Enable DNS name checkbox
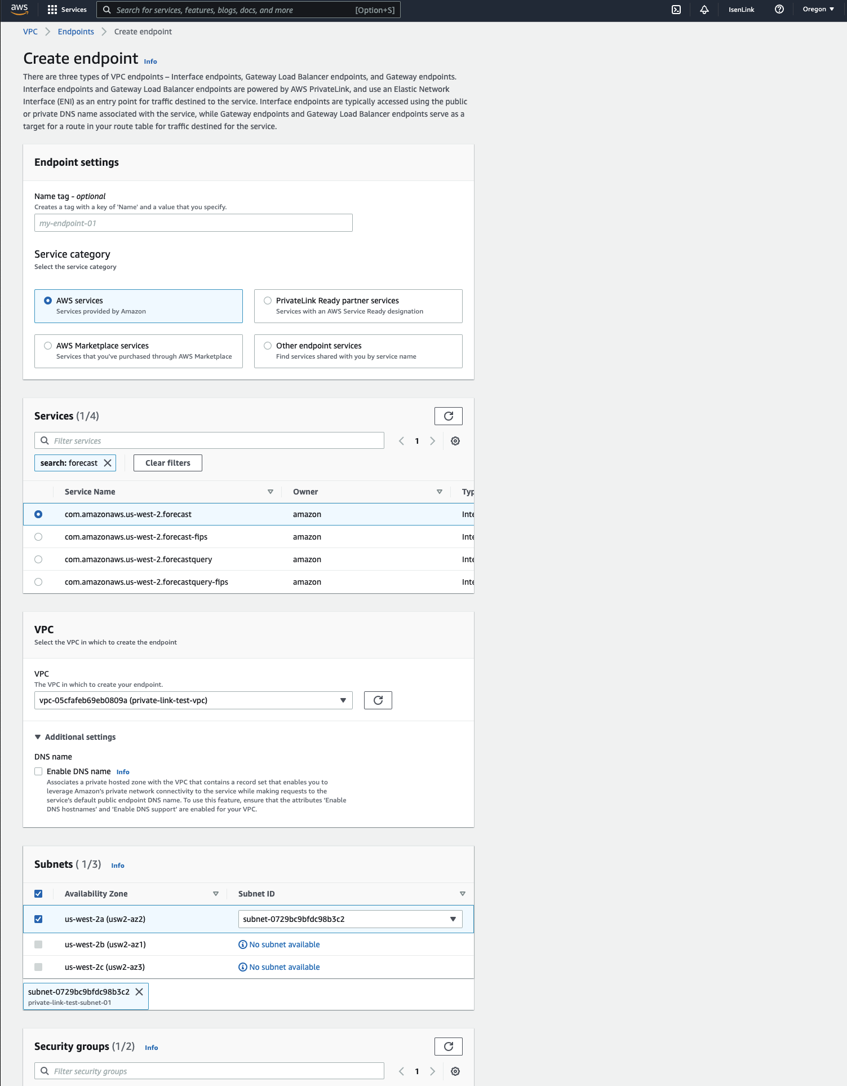 tap(38, 771)
